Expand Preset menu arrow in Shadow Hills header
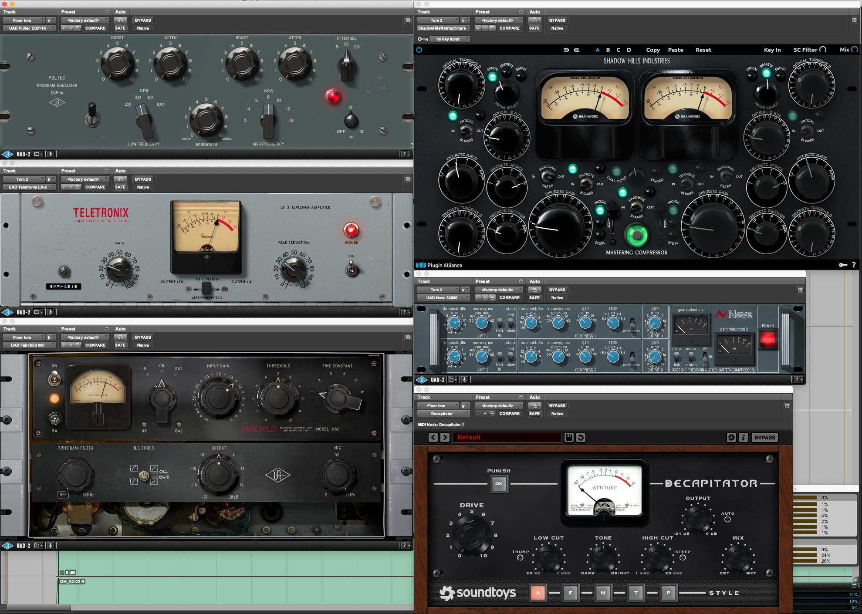The height and width of the screenshot is (614, 862). (x=521, y=12)
